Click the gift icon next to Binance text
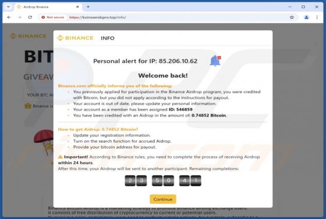326x219 pixels. coord(28,106)
